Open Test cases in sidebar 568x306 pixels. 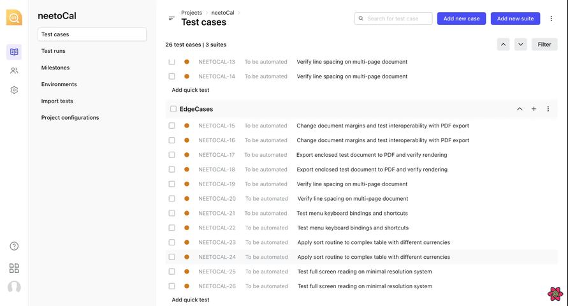click(92, 34)
